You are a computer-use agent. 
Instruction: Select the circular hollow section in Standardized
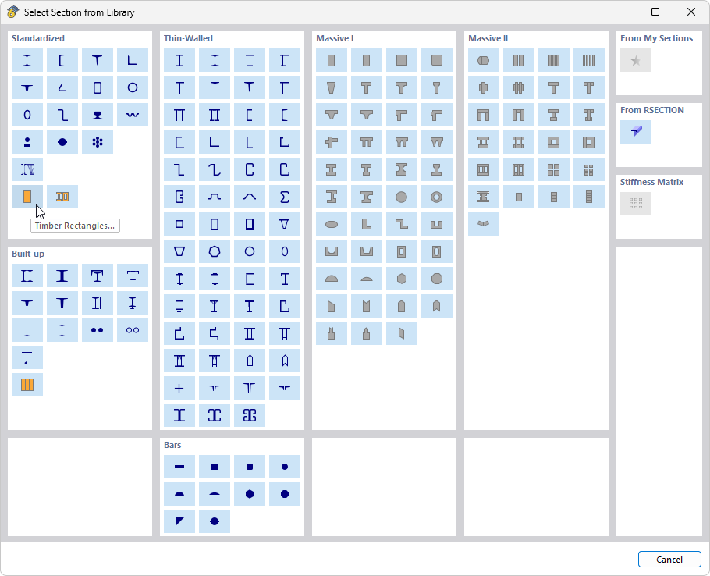133,87
